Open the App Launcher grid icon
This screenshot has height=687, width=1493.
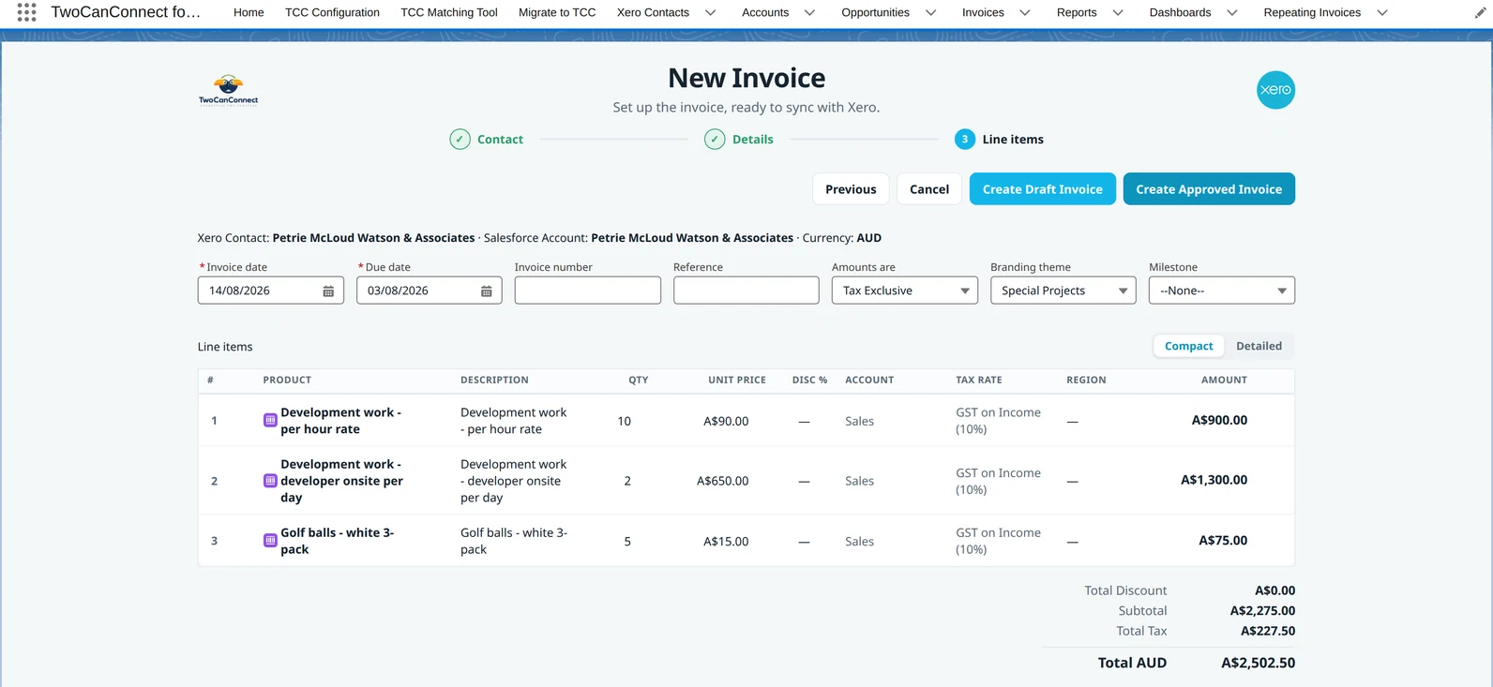(26, 12)
